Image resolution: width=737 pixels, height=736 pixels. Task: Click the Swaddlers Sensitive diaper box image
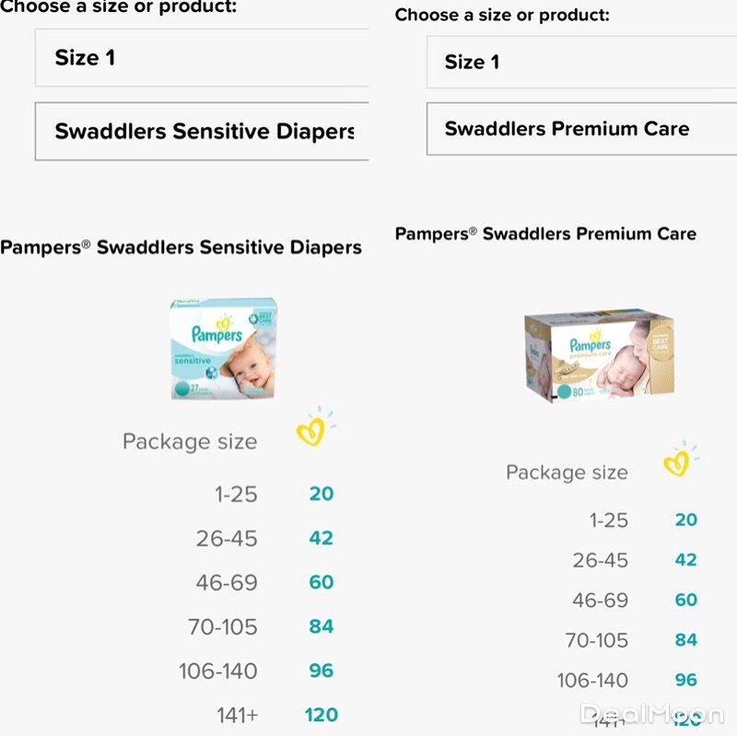[224, 348]
